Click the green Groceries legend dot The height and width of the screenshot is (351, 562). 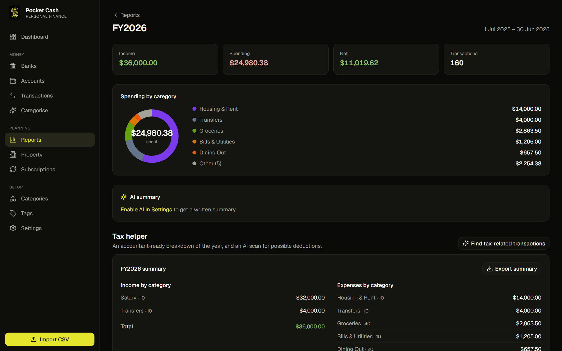click(x=194, y=131)
